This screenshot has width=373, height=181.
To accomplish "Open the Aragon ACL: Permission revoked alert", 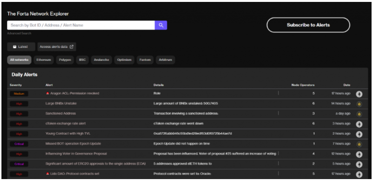I will pyautogui.click(x=75, y=93).
